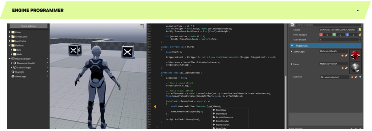372x131 pixels.
Task: Select the LootCrates folder icon
Action: 13,41
